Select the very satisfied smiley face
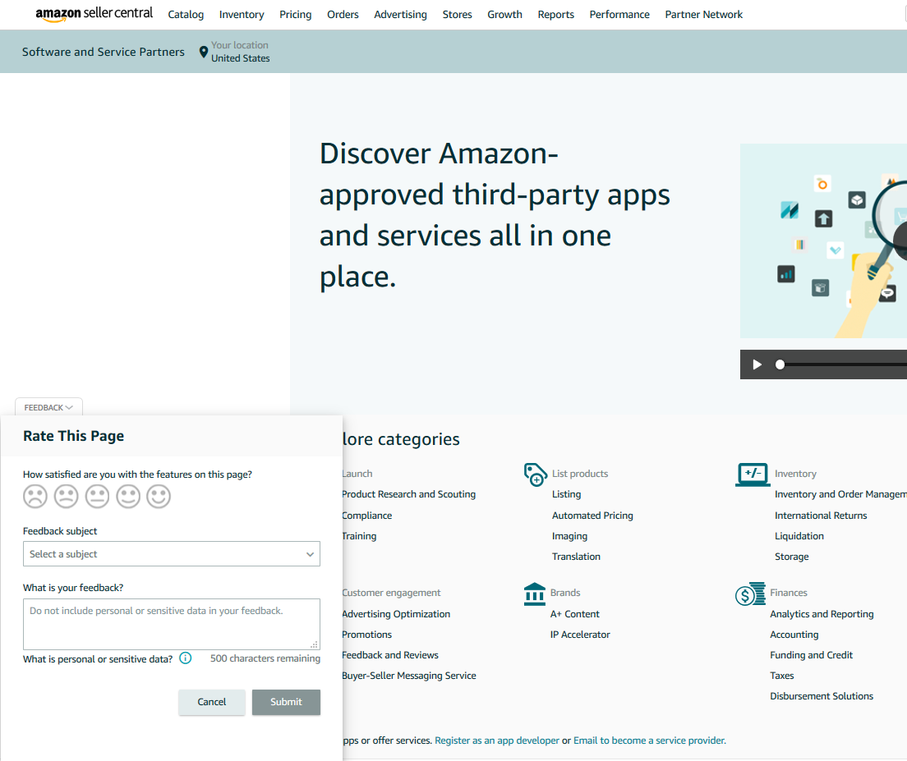907x761 pixels. pos(159,497)
